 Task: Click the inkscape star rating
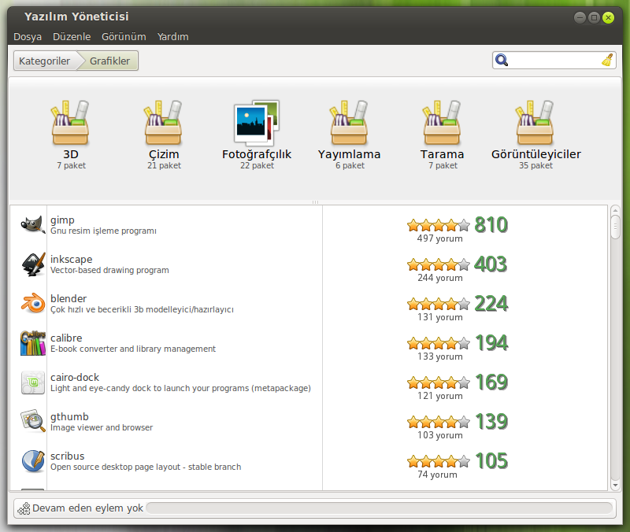point(439,264)
